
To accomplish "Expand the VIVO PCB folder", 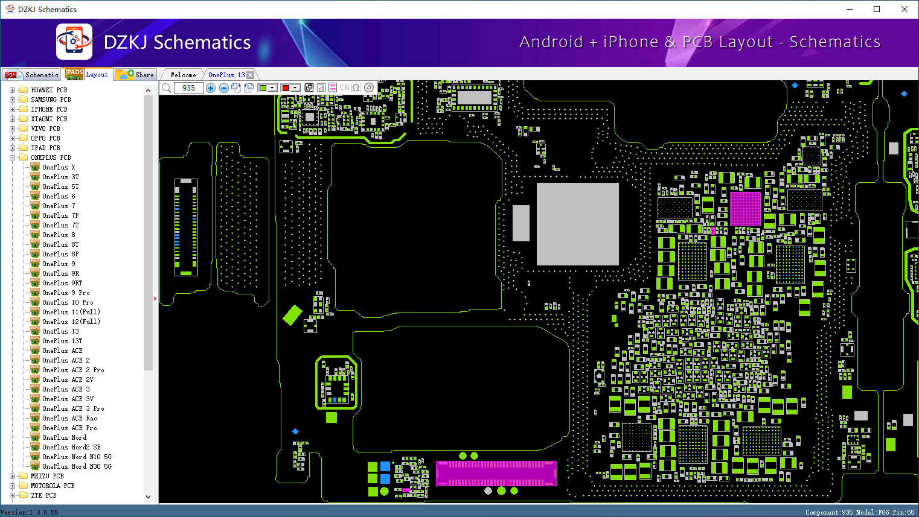I will pos(13,128).
